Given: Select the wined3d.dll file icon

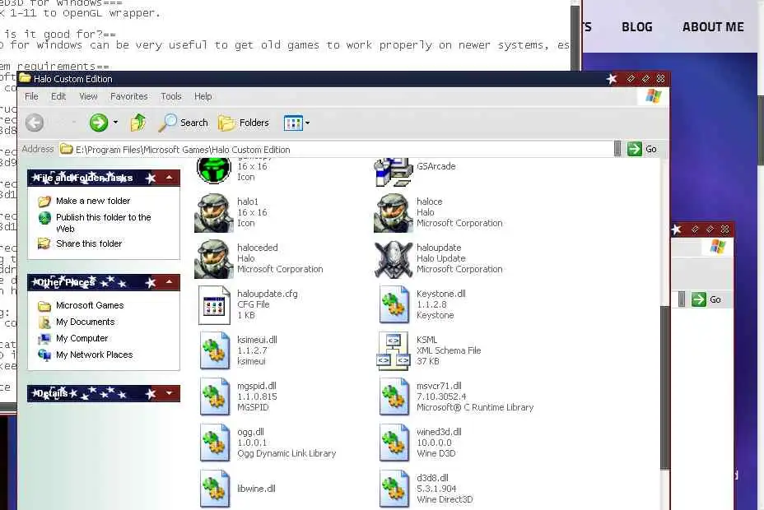Looking at the screenshot, I should click(x=394, y=443).
